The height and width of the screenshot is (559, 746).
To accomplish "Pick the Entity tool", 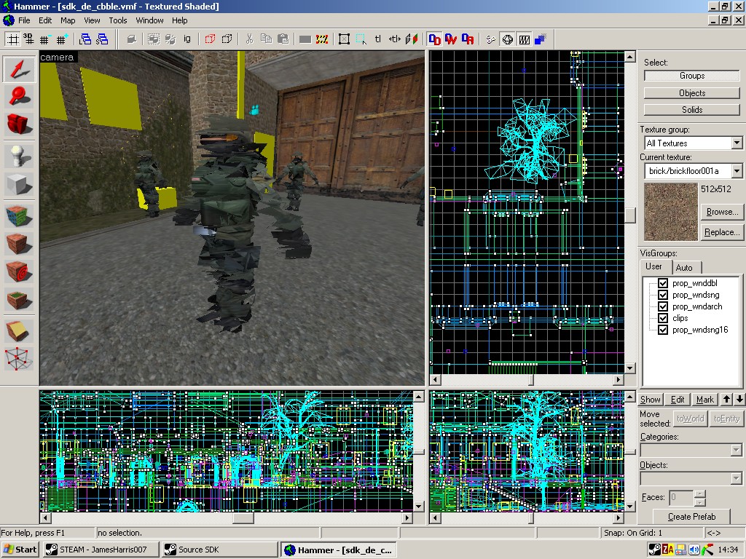I will [19, 156].
